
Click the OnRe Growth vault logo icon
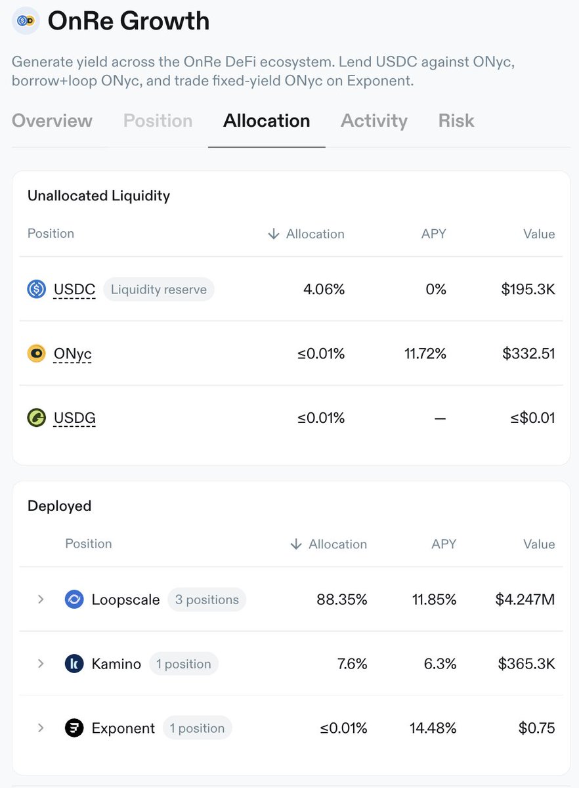pos(26,21)
